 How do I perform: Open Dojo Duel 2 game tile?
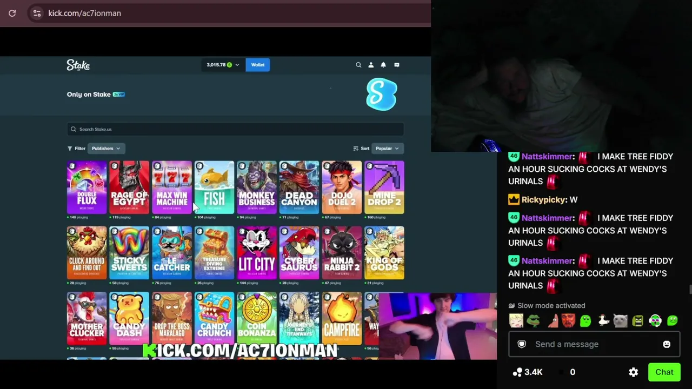(x=342, y=187)
